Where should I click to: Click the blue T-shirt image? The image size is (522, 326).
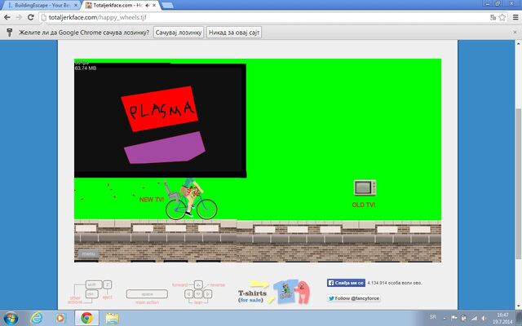[x=285, y=292]
